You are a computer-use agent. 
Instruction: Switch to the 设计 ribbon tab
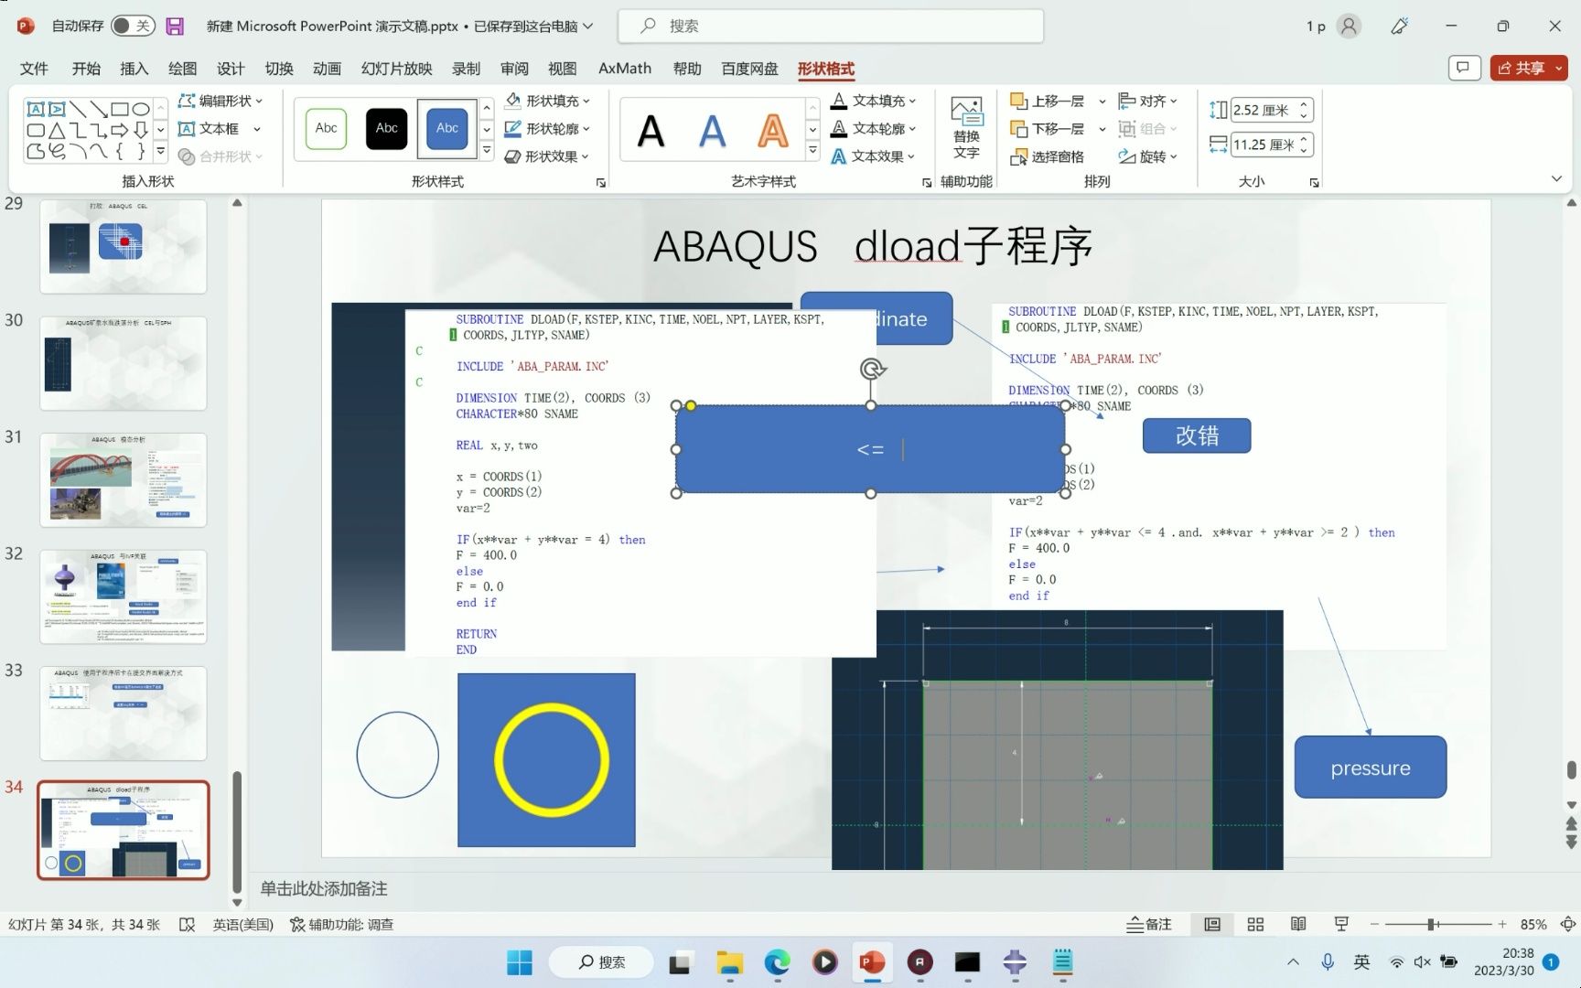coord(231,69)
